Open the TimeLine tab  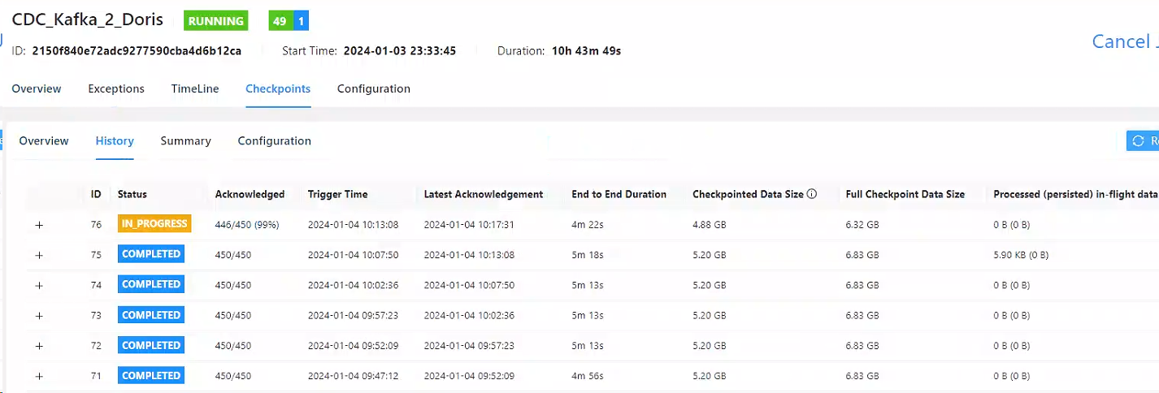[195, 89]
